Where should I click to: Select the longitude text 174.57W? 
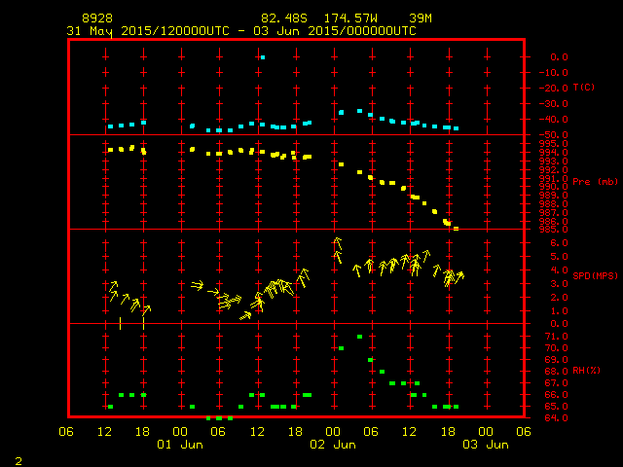[350, 18]
